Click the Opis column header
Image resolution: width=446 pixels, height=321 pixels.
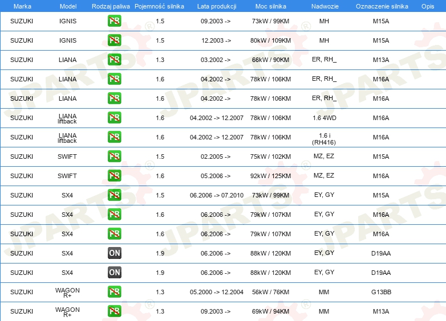click(428, 6)
